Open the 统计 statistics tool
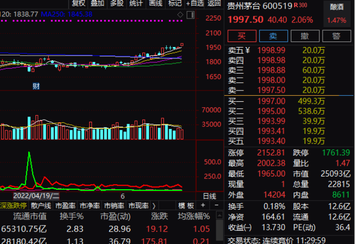The width and height of the screenshot is (355, 244). [x=136, y=3]
